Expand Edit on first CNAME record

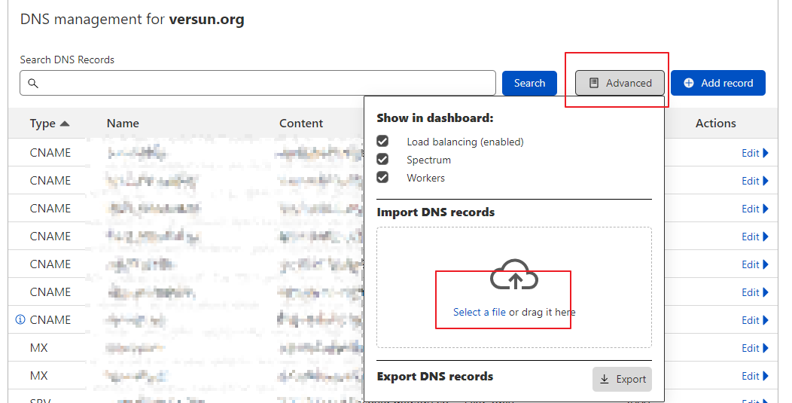point(754,153)
